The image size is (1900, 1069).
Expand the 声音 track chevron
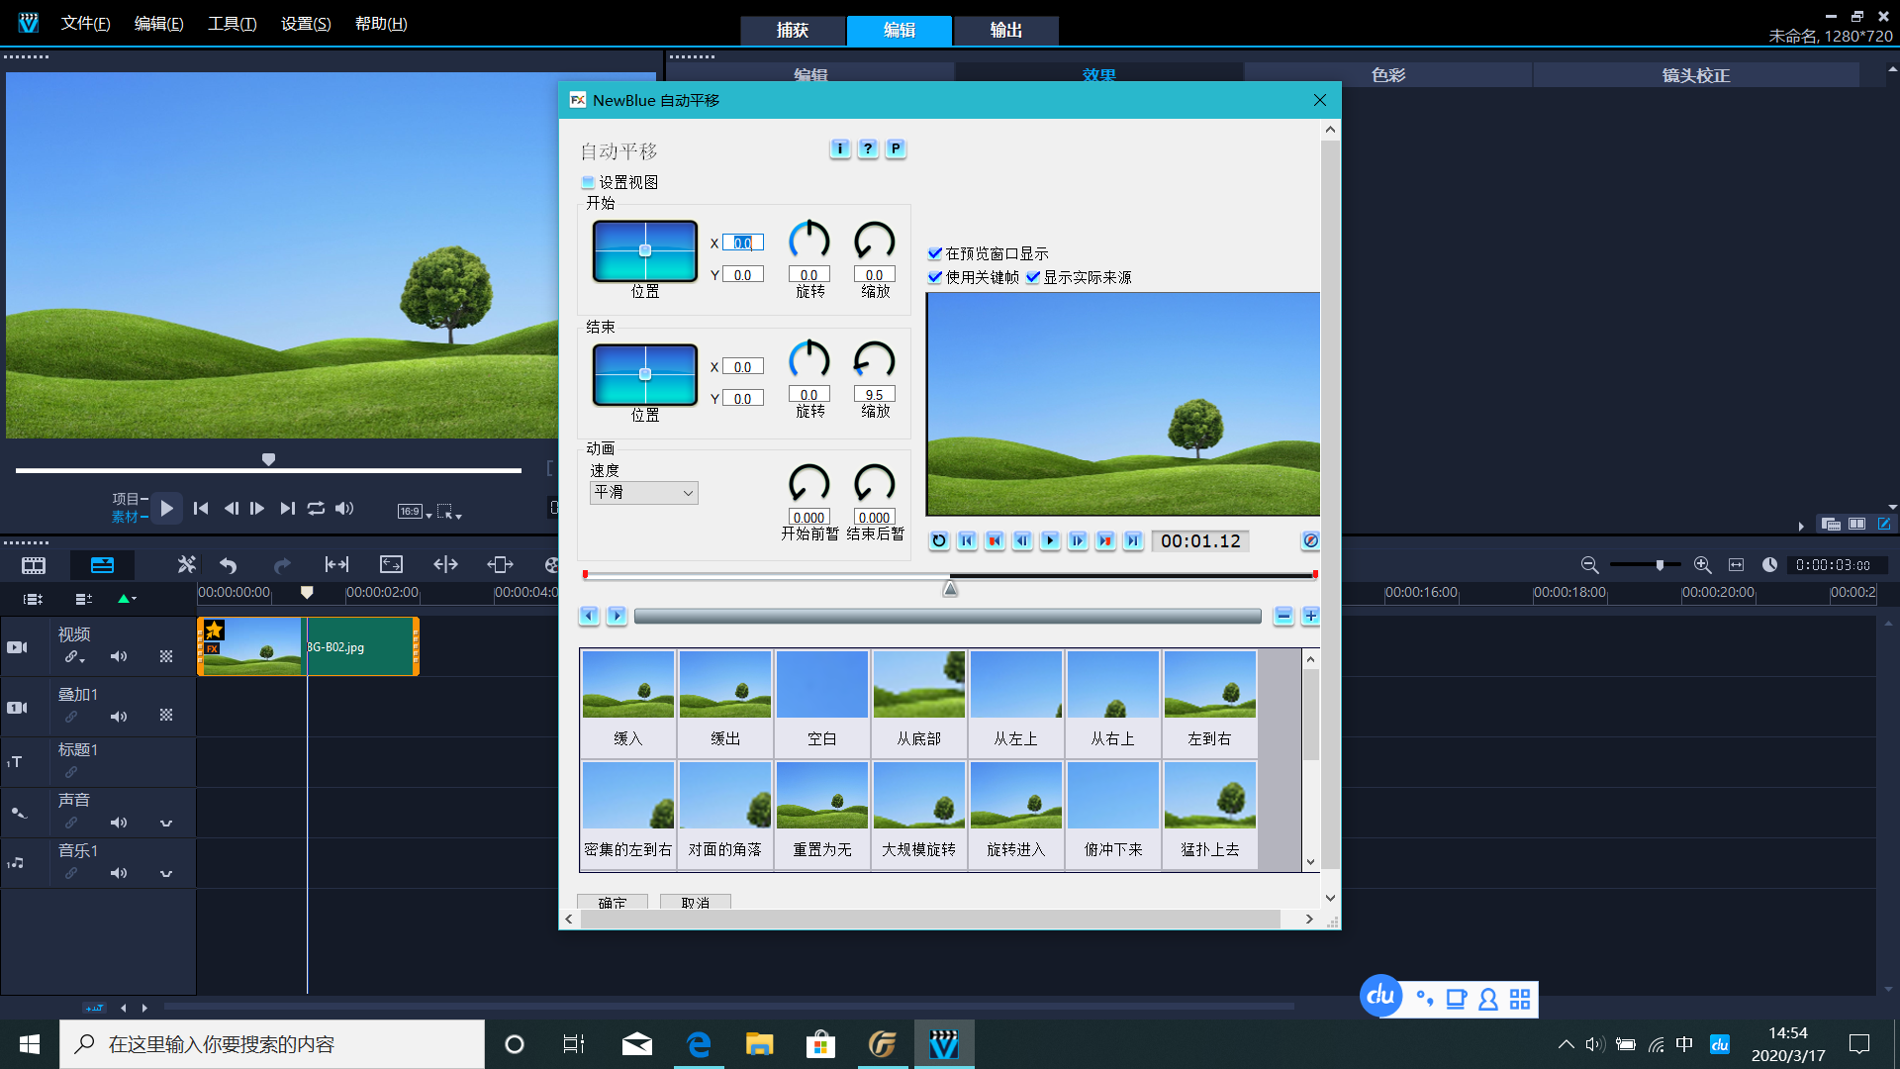tap(166, 823)
